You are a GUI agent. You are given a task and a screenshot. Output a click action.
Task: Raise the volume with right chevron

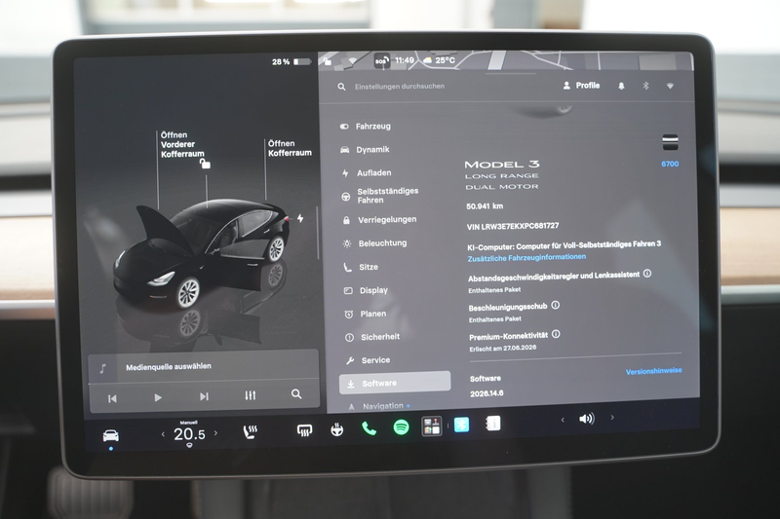(x=612, y=418)
